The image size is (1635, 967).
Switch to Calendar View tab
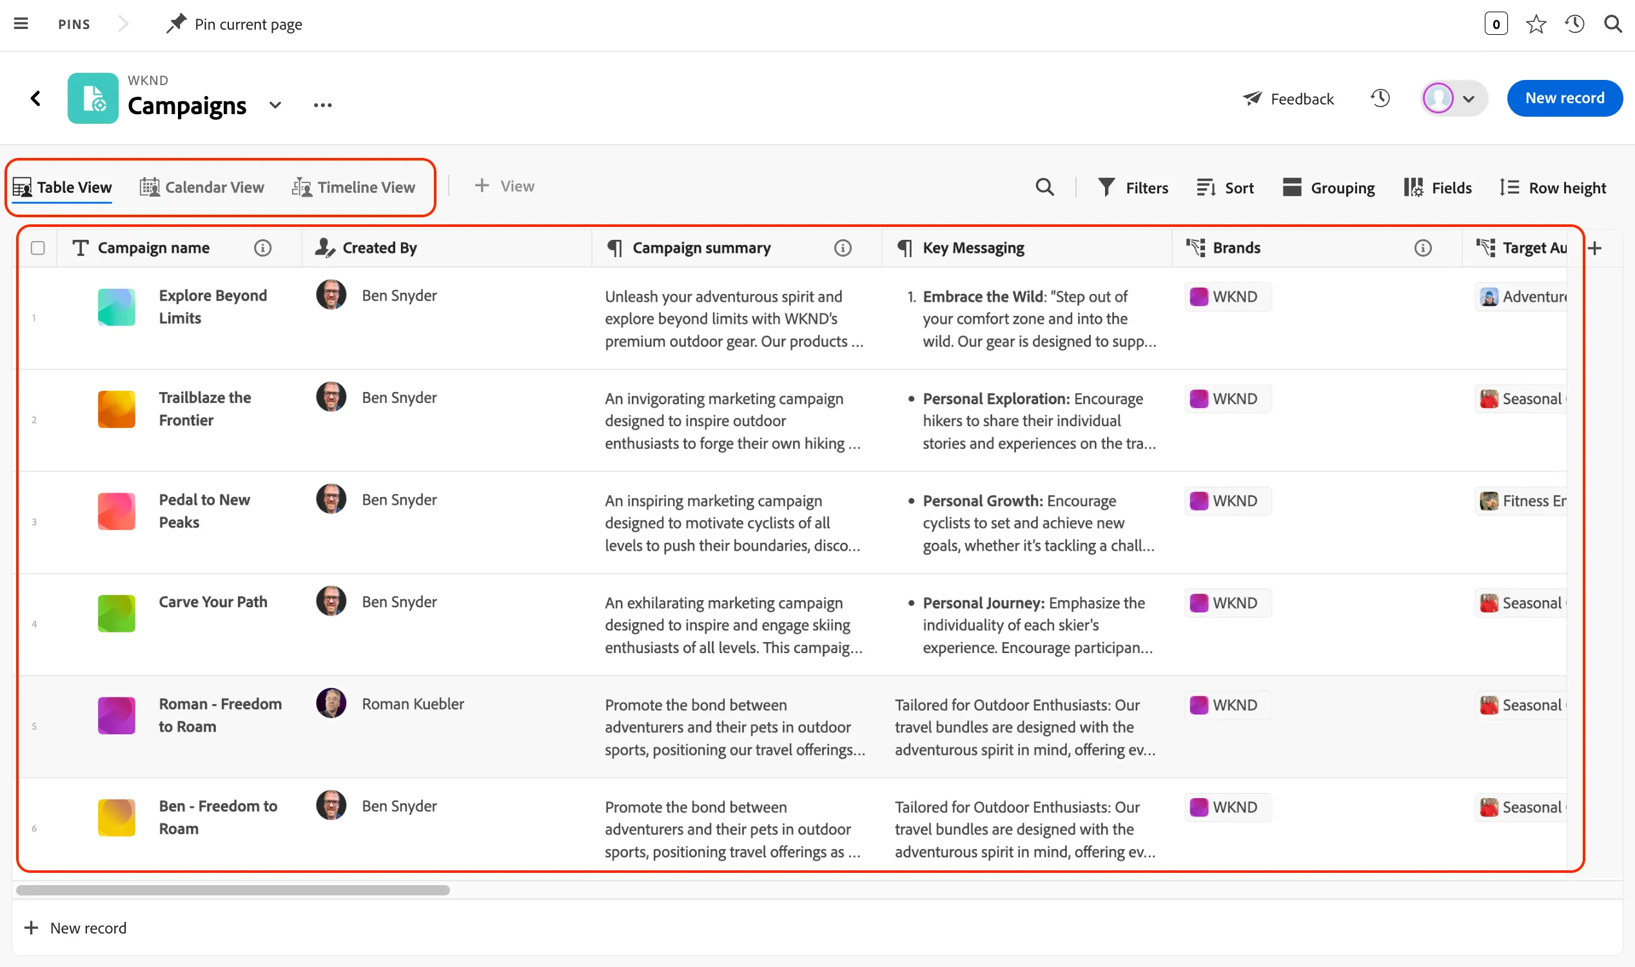coord(202,187)
